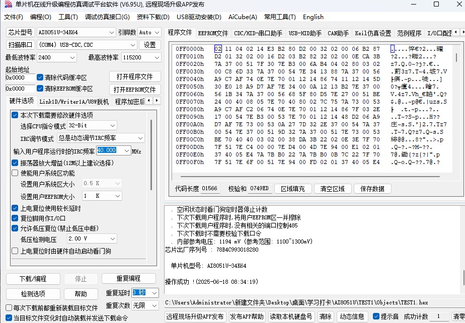Switch to the 范例程序 tab

(409, 33)
